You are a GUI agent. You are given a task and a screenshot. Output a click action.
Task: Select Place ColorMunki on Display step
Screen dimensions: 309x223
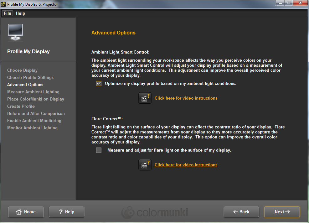pyautogui.click(x=36, y=99)
